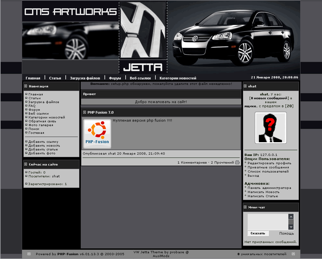Open the FAQ link
The width and height of the screenshot is (322, 259).
pyautogui.click(x=32, y=106)
